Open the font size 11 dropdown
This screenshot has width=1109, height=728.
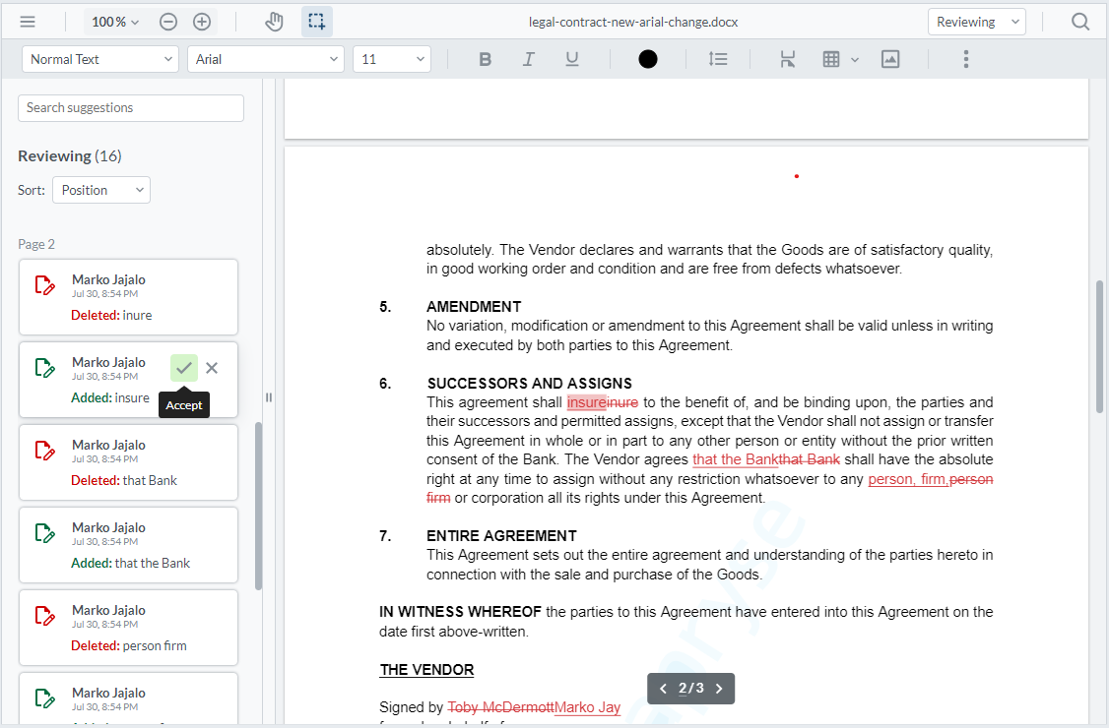click(392, 59)
